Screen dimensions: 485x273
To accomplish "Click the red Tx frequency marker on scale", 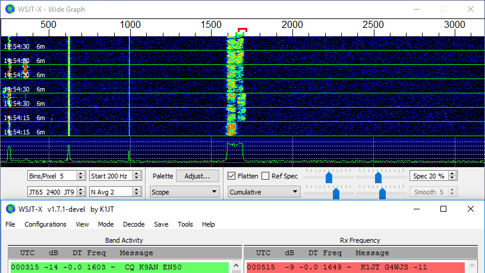I will [242, 30].
